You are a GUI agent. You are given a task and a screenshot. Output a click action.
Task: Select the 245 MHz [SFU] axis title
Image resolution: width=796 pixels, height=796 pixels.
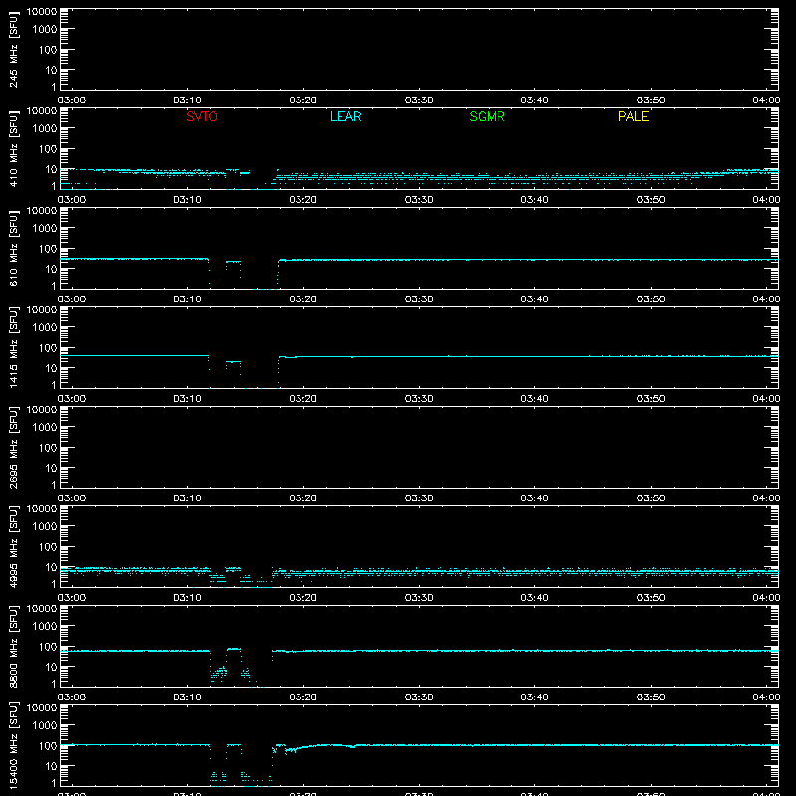pos(13,49)
